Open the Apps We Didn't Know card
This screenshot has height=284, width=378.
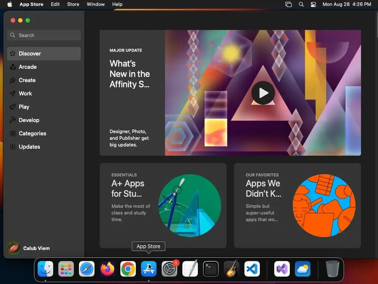pyautogui.click(x=298, y=206)
